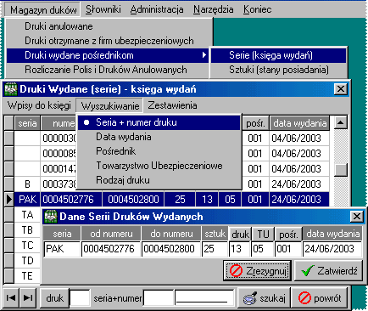Choose Druki anulowane from the menu
This screenshot has height=311, width=368.
click(x=109, y=26)
